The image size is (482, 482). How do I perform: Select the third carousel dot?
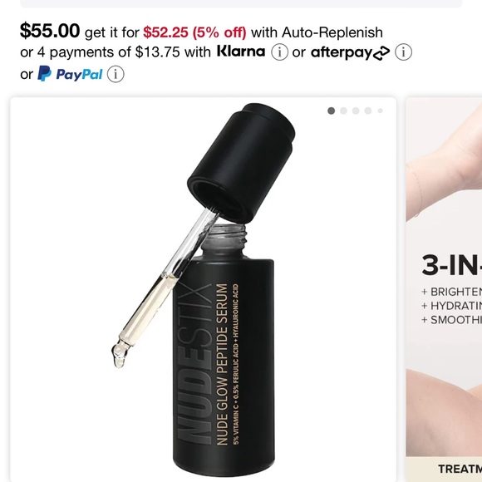[356, 111]
